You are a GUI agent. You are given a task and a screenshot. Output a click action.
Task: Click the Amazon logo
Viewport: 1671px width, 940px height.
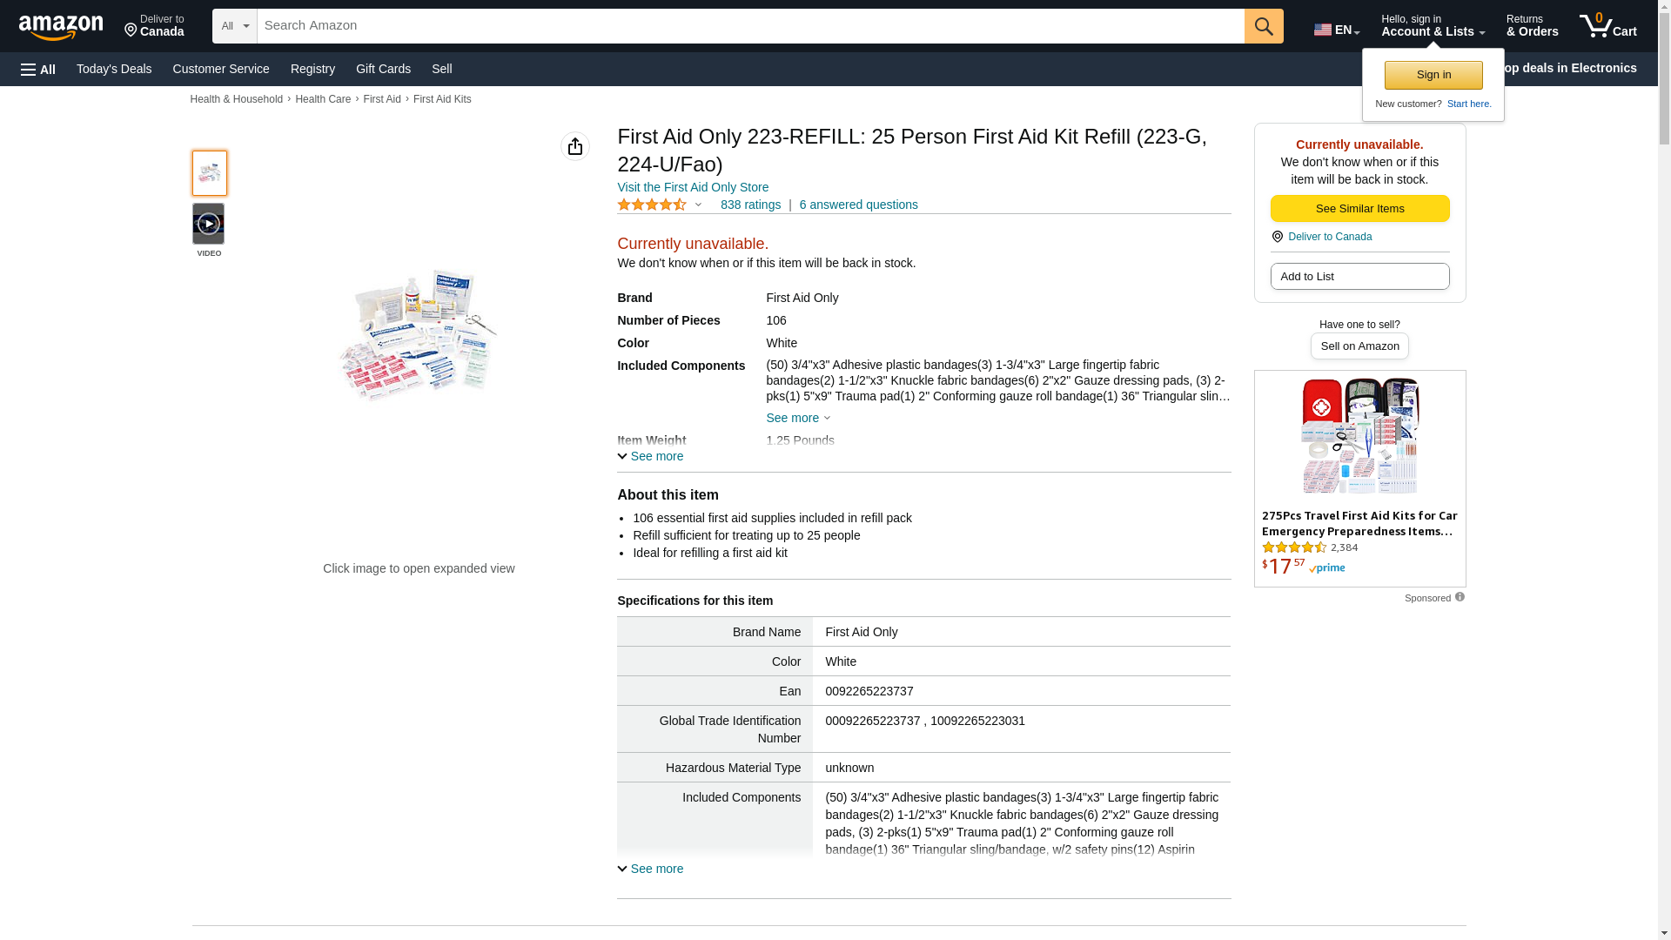coord(61,27)
